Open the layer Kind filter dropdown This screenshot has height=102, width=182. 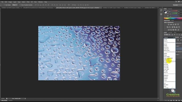[x=167, y=35]
